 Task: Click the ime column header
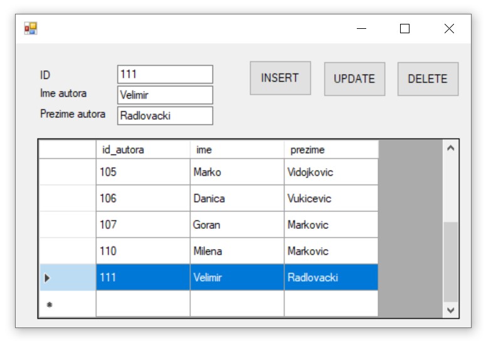pos(237,150)
